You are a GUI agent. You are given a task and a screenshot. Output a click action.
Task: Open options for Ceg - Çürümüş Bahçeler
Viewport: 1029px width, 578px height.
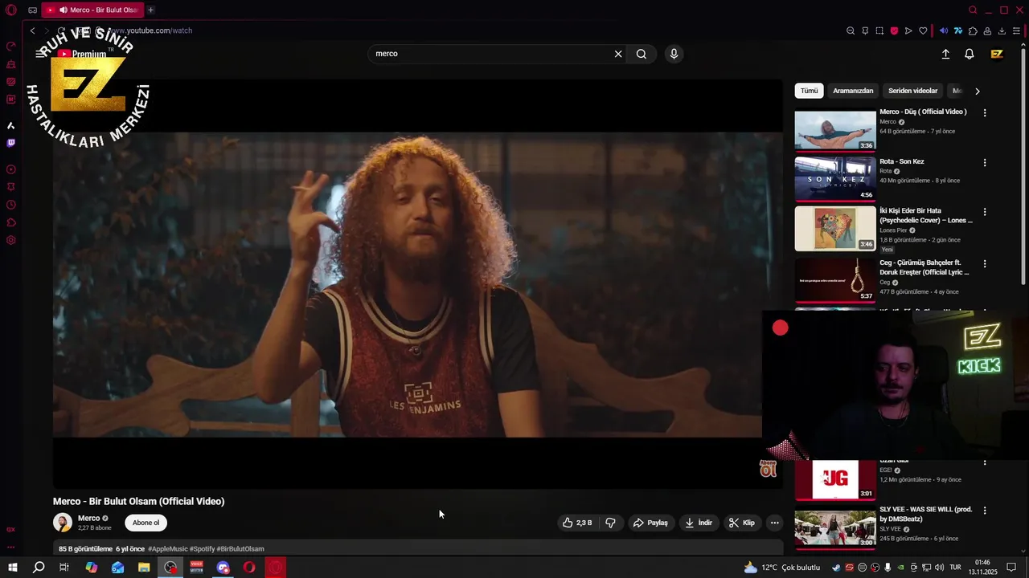coord(984,264)
